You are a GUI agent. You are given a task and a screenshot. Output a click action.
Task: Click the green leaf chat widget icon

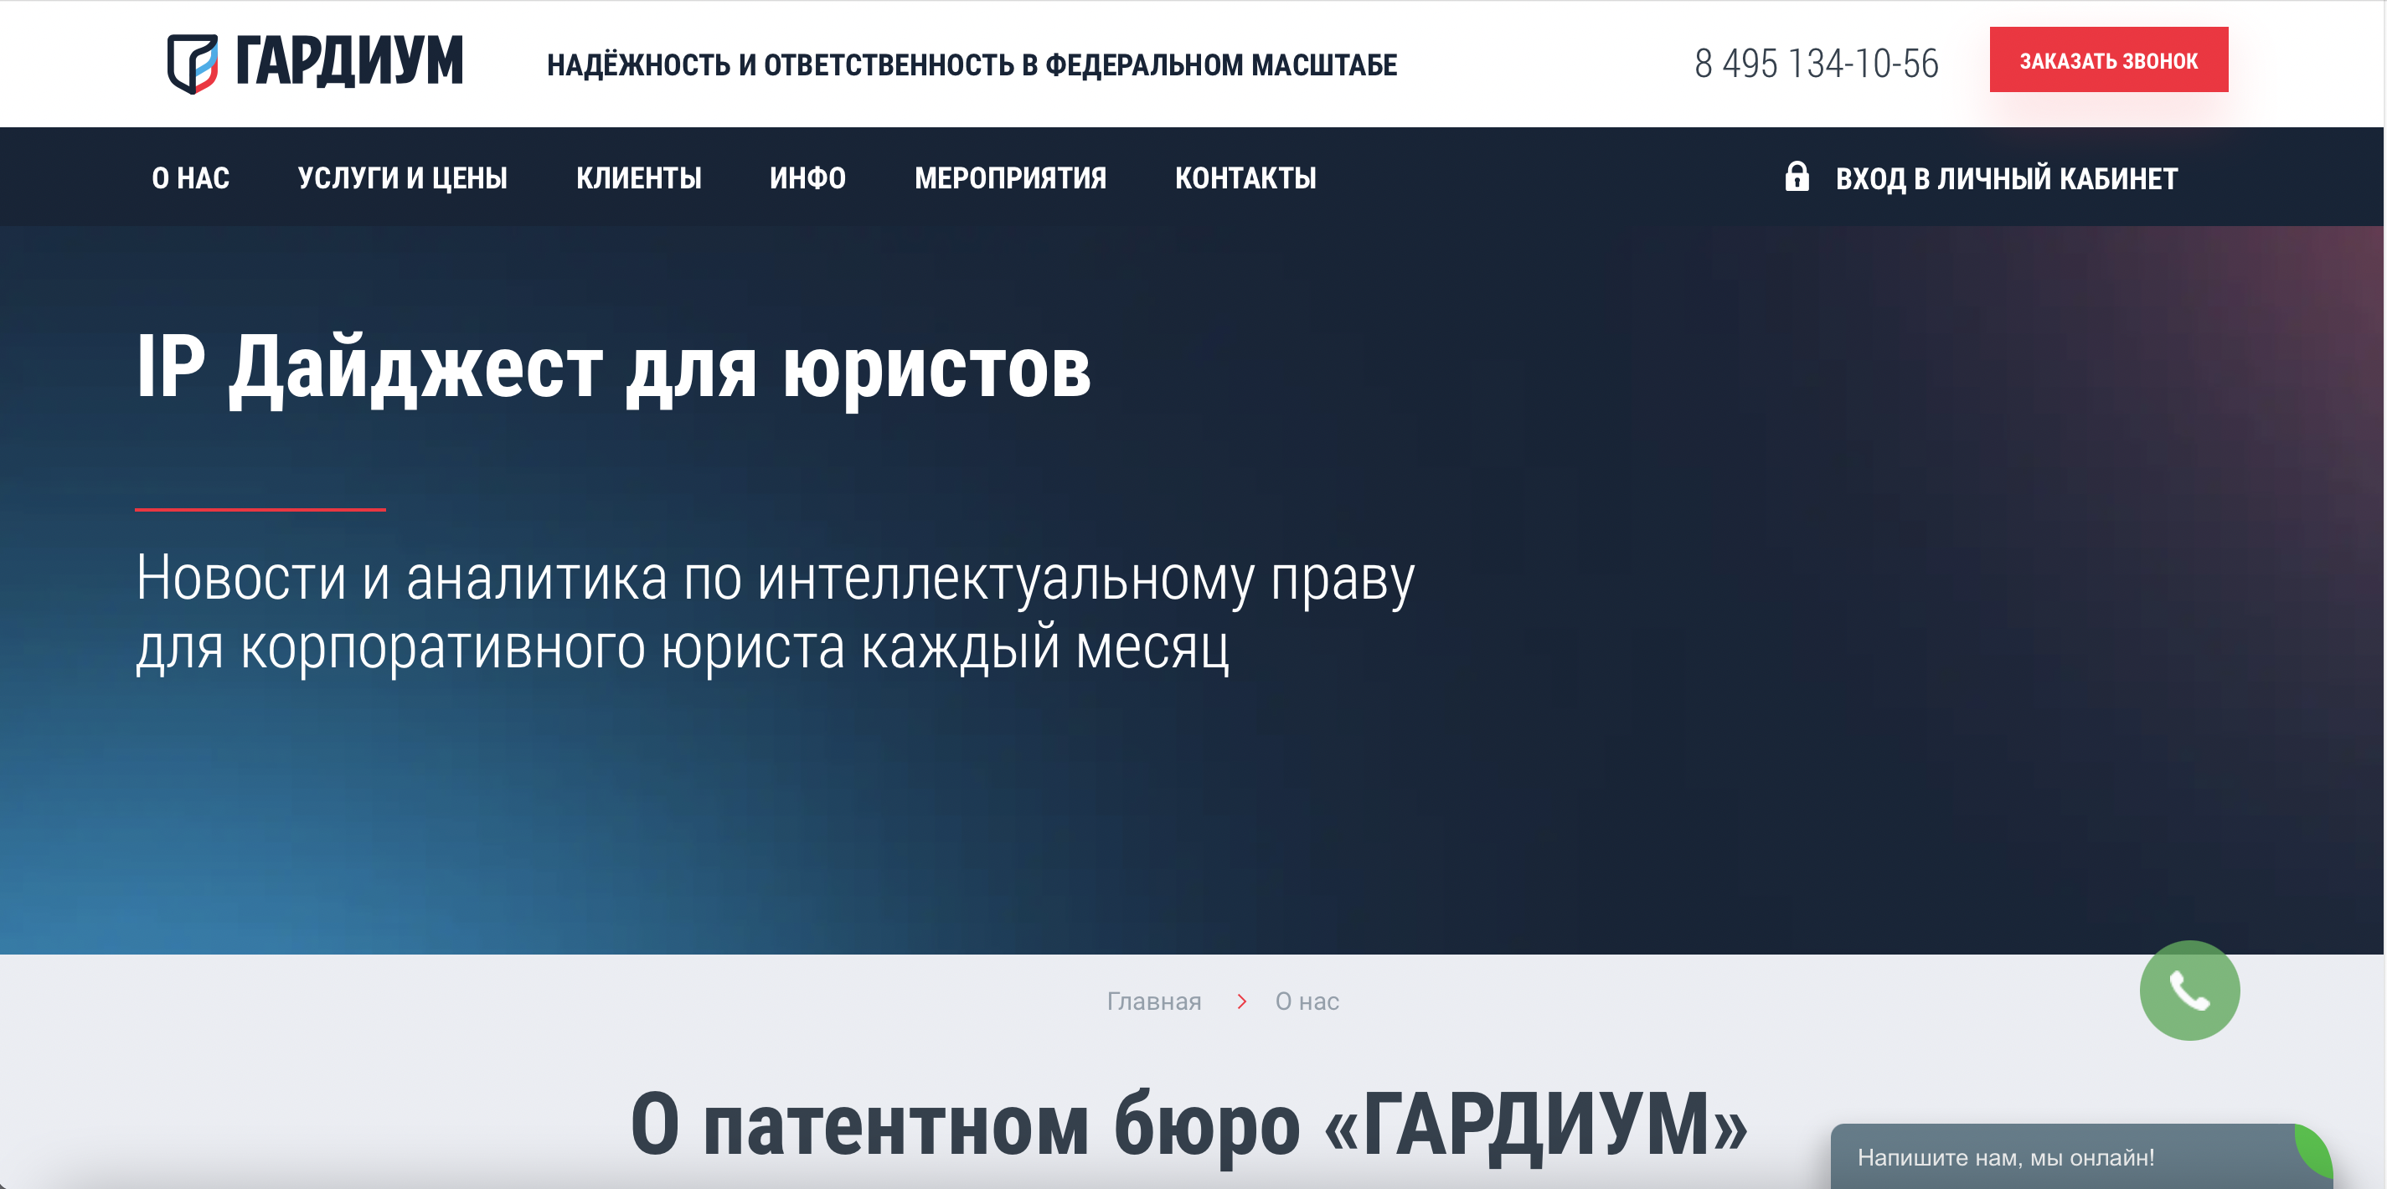point(2314,1152)
